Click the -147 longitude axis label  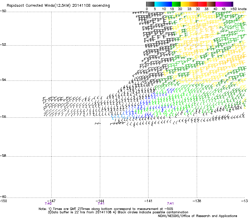point(51,201)
